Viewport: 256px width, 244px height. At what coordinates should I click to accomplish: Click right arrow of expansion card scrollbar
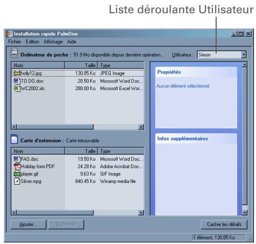coord(141,212)
